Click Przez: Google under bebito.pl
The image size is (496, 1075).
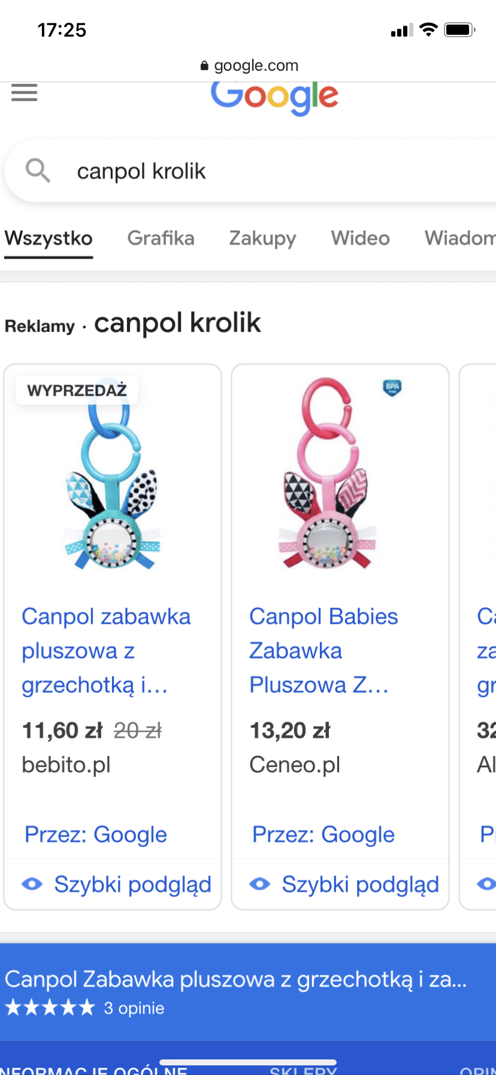pos(96,834)
